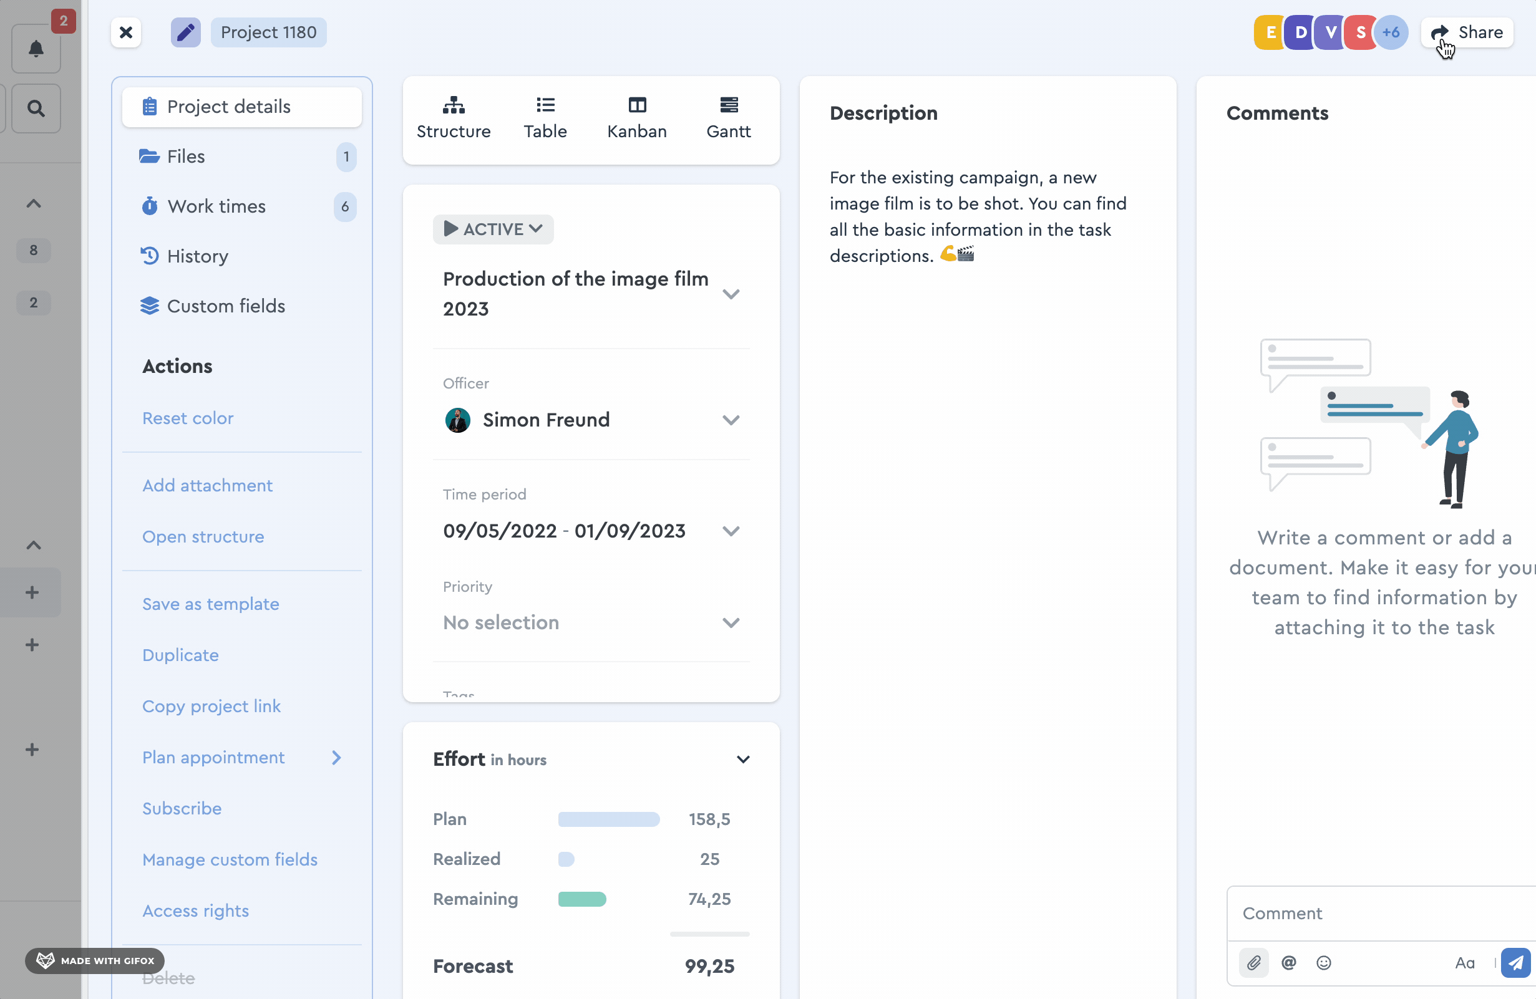Click the Delete action
1536x999 pixels.
click(x=168, y=978)
